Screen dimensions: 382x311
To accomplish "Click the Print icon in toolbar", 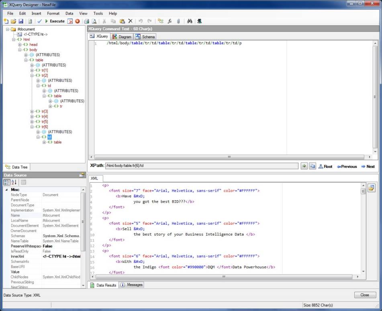I will [x=86, y=21].
